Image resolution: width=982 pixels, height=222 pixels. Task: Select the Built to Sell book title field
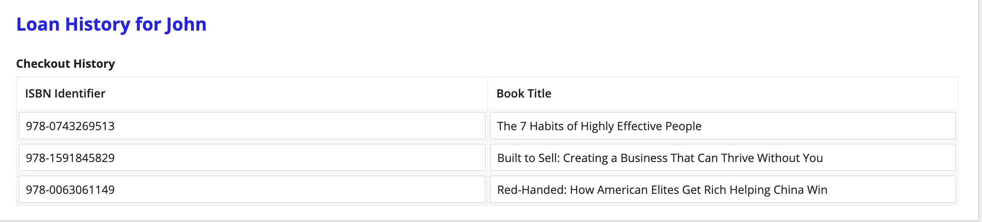click(723, 158)
